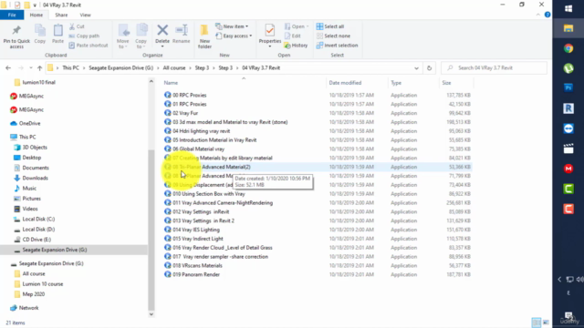Image resolution: width=584 pixels, height=328 pixels.
Task: Click the Windows Start button
Action: pos(568,8)
